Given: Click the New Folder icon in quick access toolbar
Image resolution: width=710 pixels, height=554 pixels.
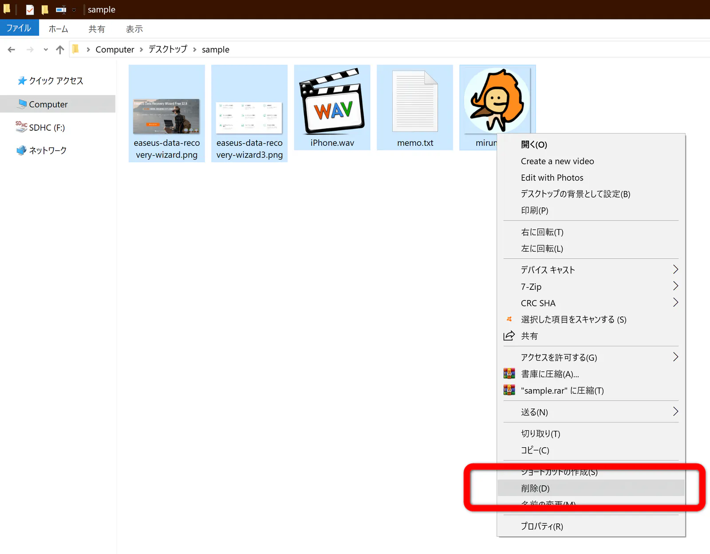Looking at the screenshot, I should point(45,9).
